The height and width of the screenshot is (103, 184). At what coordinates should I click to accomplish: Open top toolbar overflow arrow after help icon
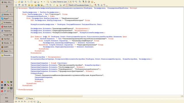94,2
